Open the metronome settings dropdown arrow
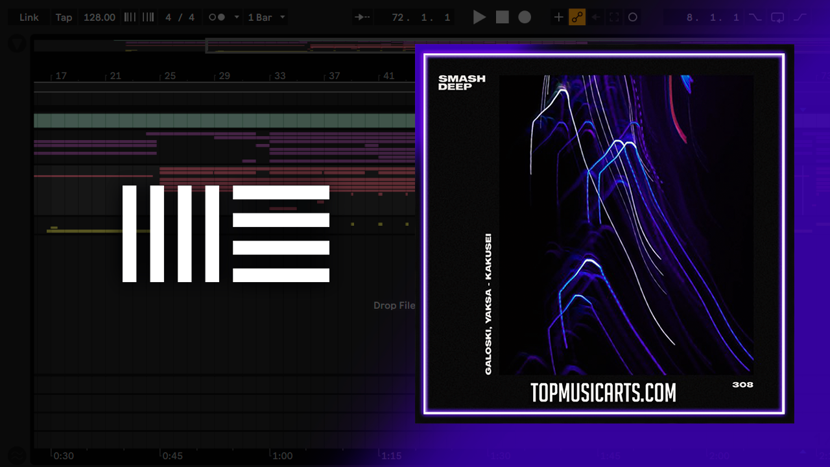Screen dimensions: 830x467 [236, 18]
